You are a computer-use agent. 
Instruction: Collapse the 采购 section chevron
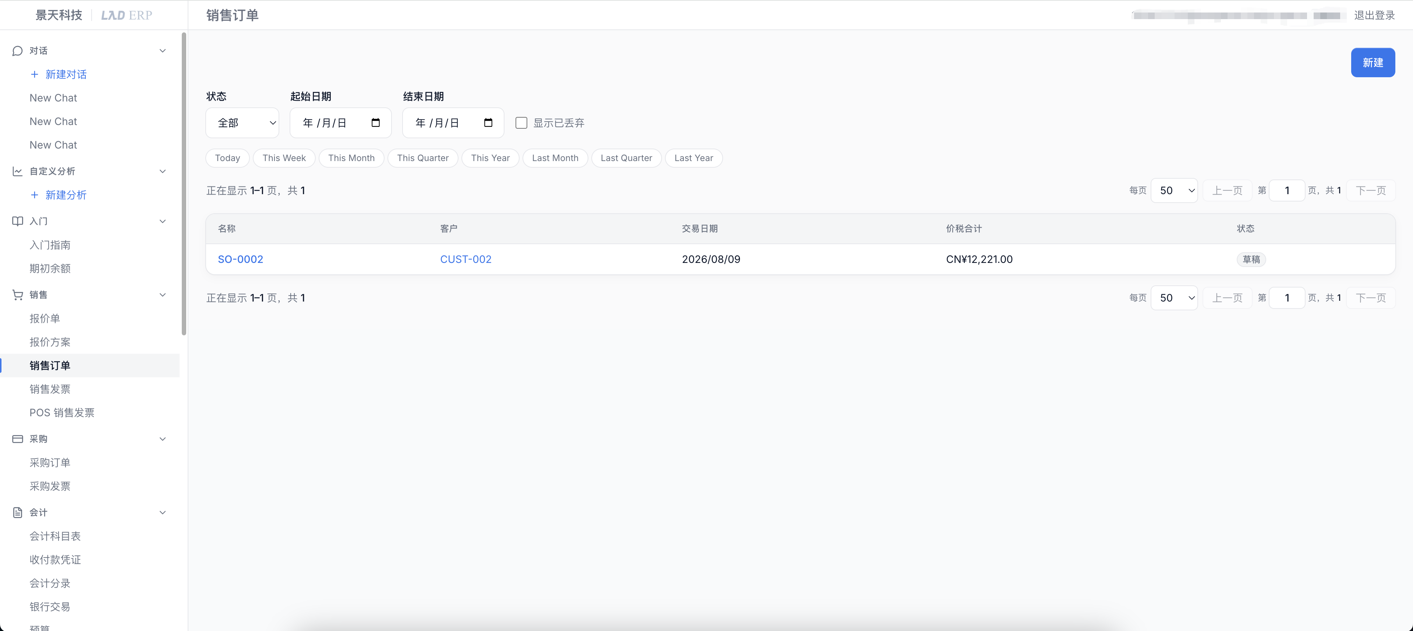tap(162, 439)
